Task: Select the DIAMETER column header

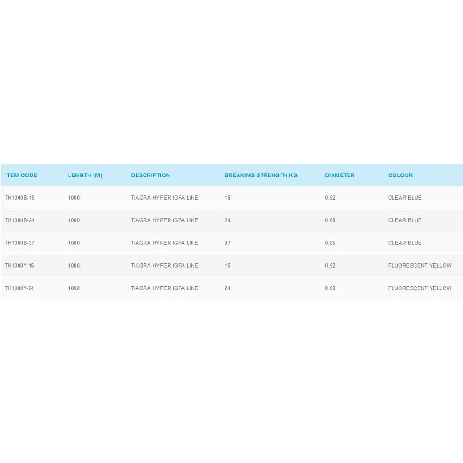Action: pos(340,175)
